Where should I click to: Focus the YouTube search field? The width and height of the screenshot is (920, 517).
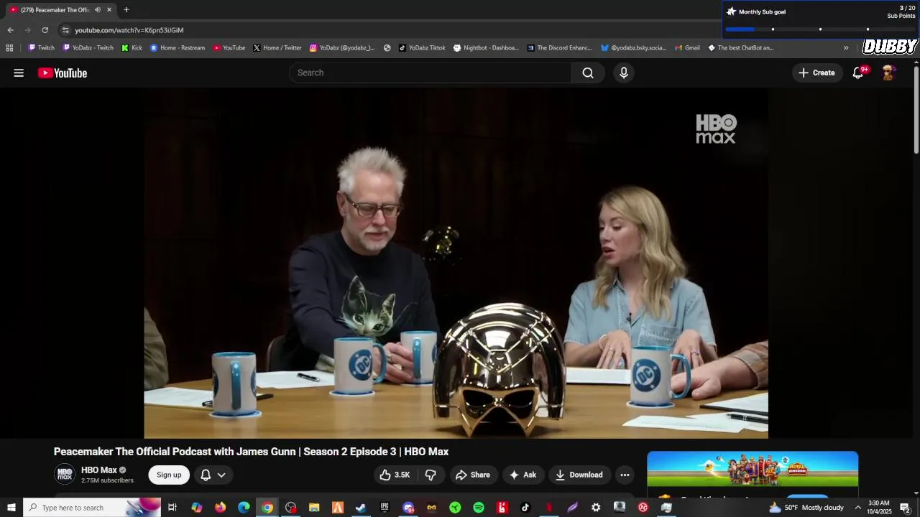[x=431, y=73]
